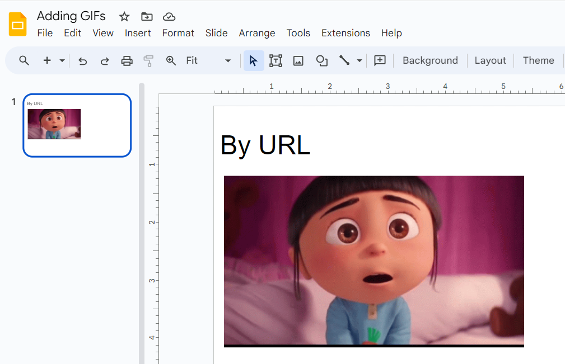Click the Search menus magnifier icon
The width and height of the screenshot is (565, 364).
coord(24,60)
